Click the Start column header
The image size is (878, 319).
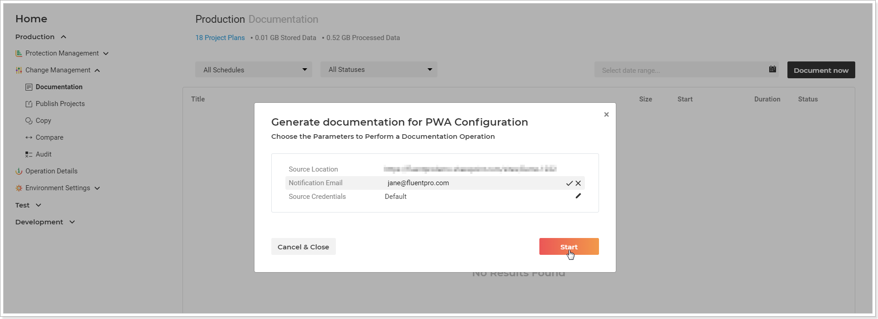click(x=685, y=99)
